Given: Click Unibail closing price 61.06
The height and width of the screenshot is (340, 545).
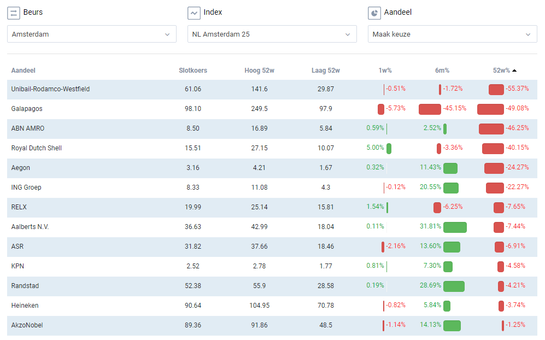Looking at the screenshot, I should click(x=193, y=89).
